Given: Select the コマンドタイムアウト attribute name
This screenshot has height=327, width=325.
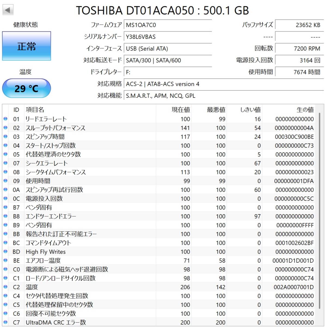Looking at the screenshot, I should coord(48,243).
